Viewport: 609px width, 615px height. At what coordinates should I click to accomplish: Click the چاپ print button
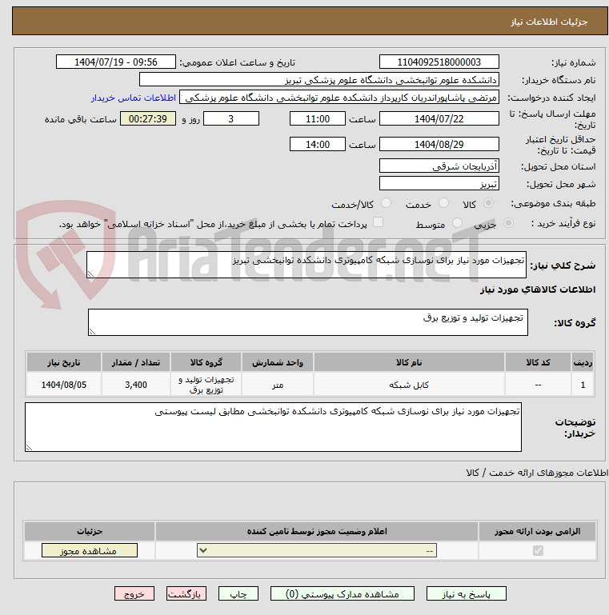point(238,594)
